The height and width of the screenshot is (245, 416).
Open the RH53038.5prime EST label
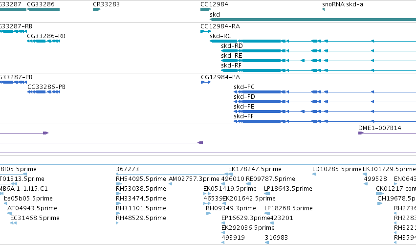tap(141, 189)
